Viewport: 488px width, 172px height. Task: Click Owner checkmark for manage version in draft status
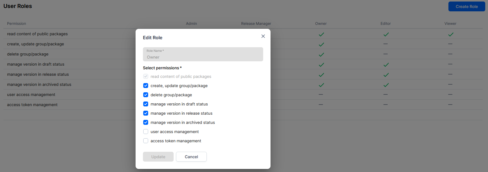pos(321,65)
